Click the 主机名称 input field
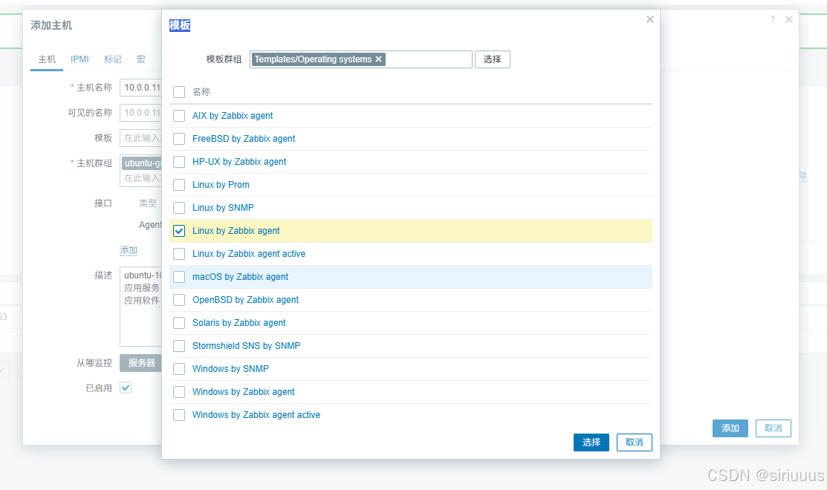 [141, 88]
